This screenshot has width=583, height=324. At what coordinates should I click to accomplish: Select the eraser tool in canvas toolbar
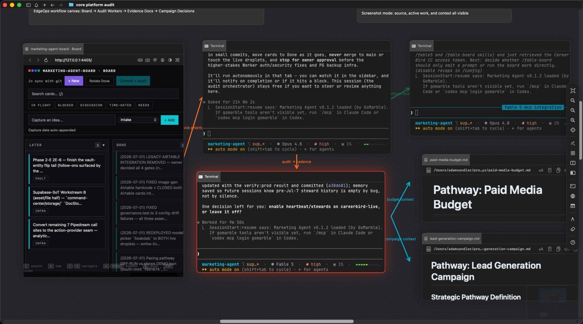(573, 229)
